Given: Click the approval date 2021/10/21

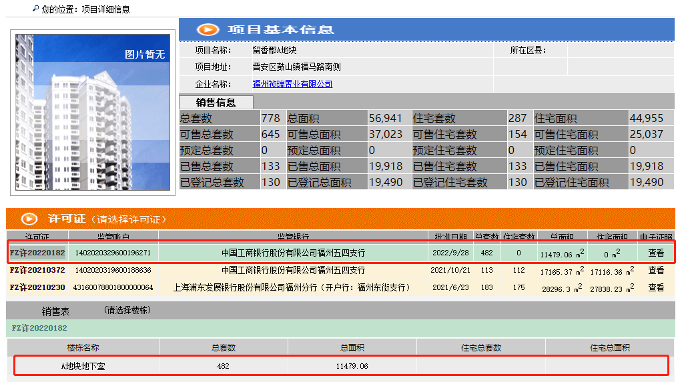Looking at the screenshot, I should coord(450,270).
